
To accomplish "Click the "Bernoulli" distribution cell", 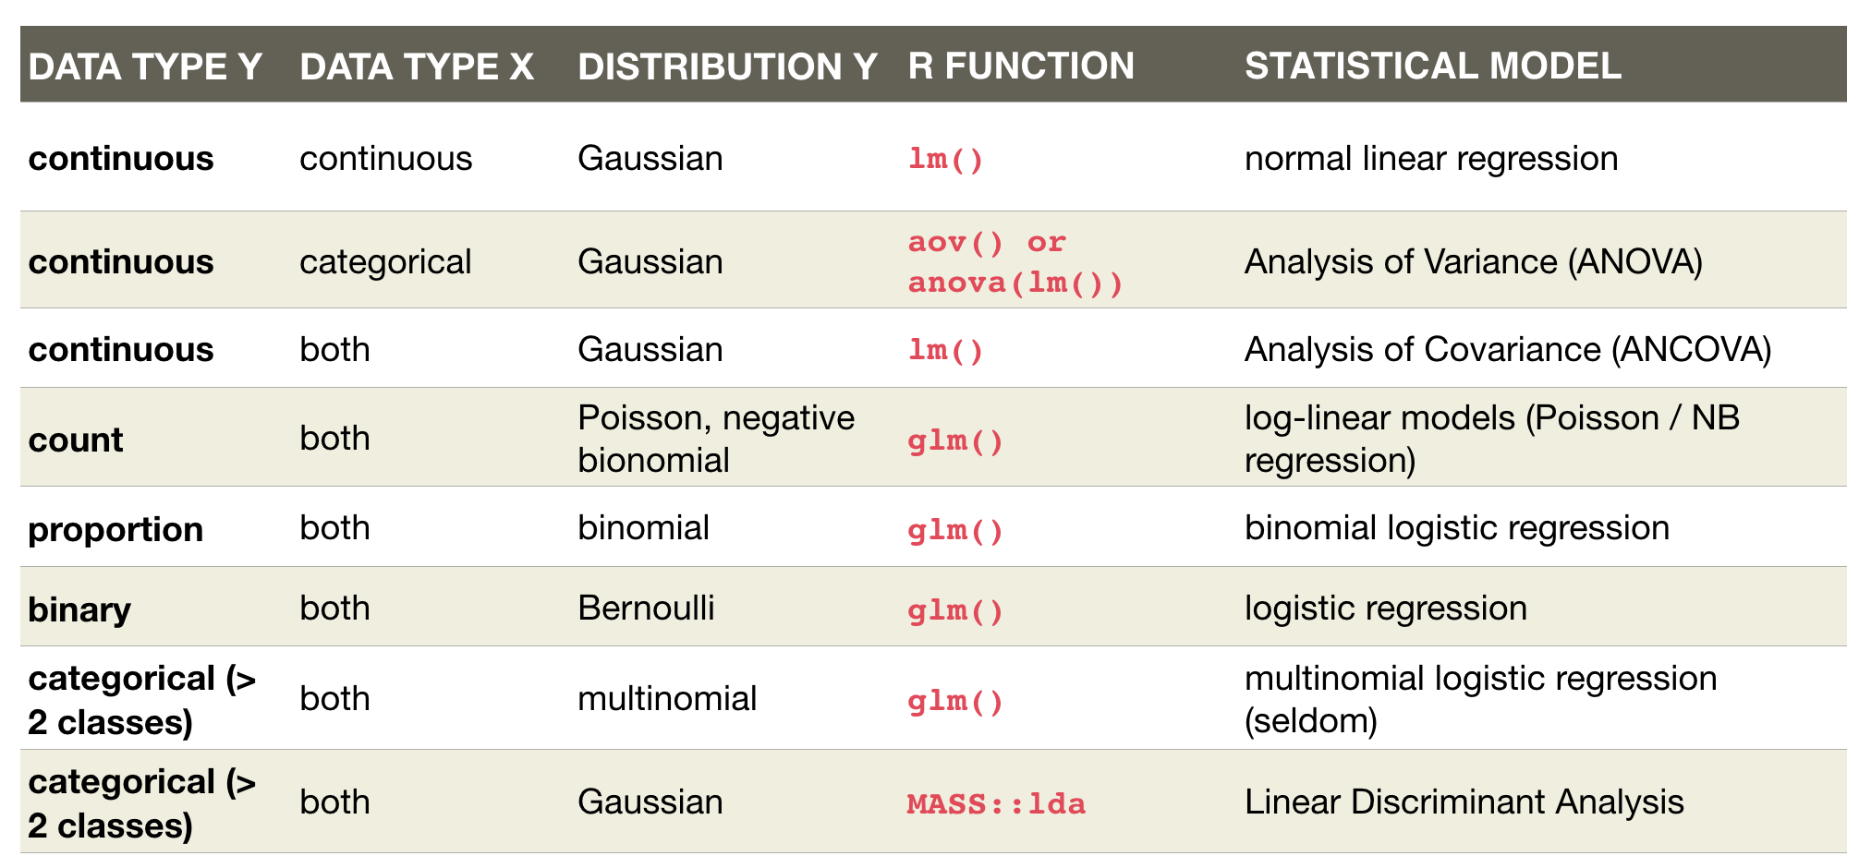I will click(646, 609).
